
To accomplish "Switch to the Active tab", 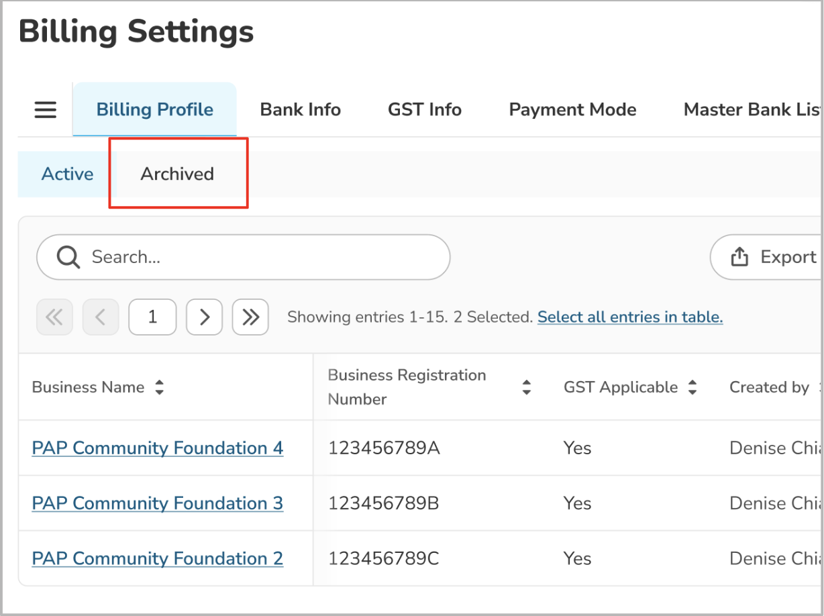I will coord(67,174).
